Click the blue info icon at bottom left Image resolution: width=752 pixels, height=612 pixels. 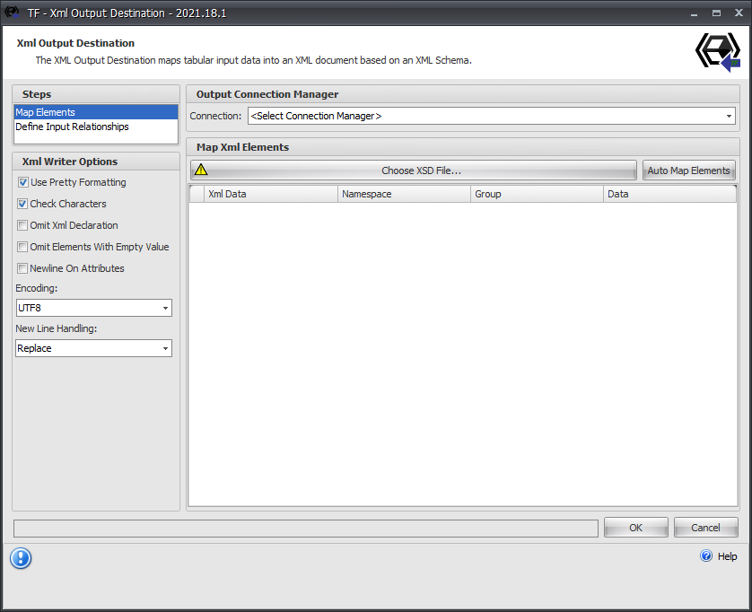[21, 558]
